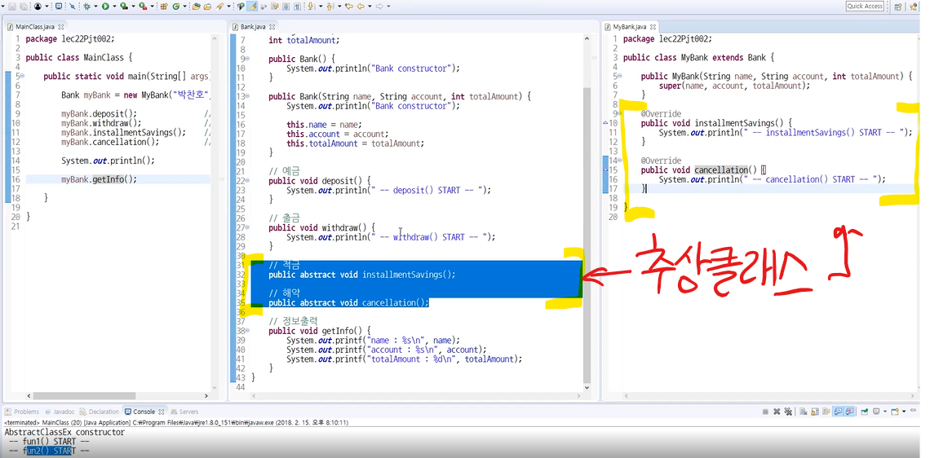The height and width of the screenshot is (458, 930).
Task: Click myBank.getInfo(); line in MainClass.java
Action: point(99,179)
